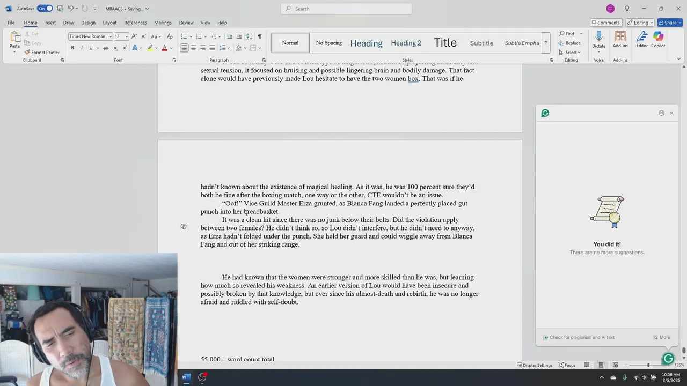Open the Add-ins button
The image size is (687, 386).
pos(620,40)
